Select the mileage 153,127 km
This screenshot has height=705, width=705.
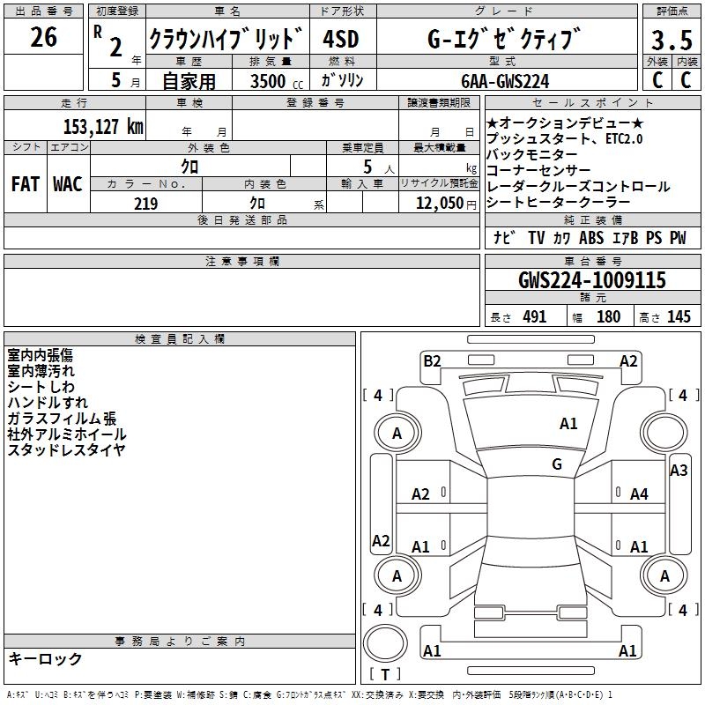point(103,127)
